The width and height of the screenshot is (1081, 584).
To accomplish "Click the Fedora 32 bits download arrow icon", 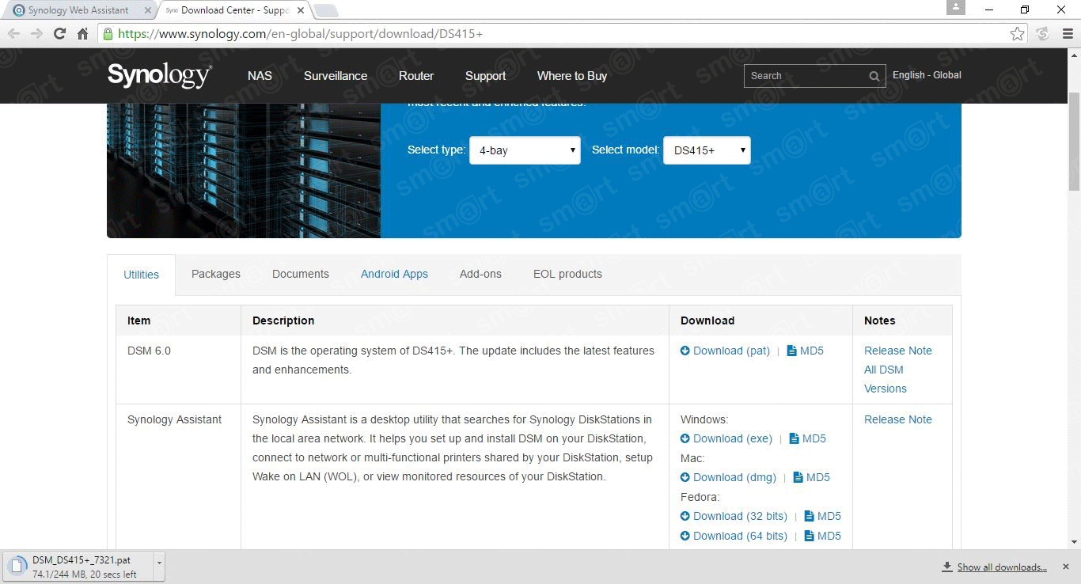I will [x=685, y=516].
